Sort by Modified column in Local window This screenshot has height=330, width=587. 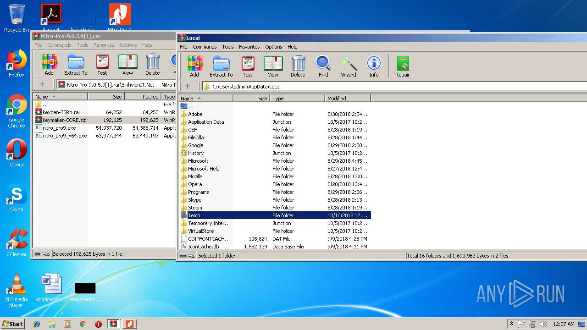[x=348, y=99]
